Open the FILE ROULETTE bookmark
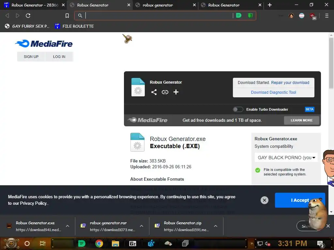 [74, 26]
